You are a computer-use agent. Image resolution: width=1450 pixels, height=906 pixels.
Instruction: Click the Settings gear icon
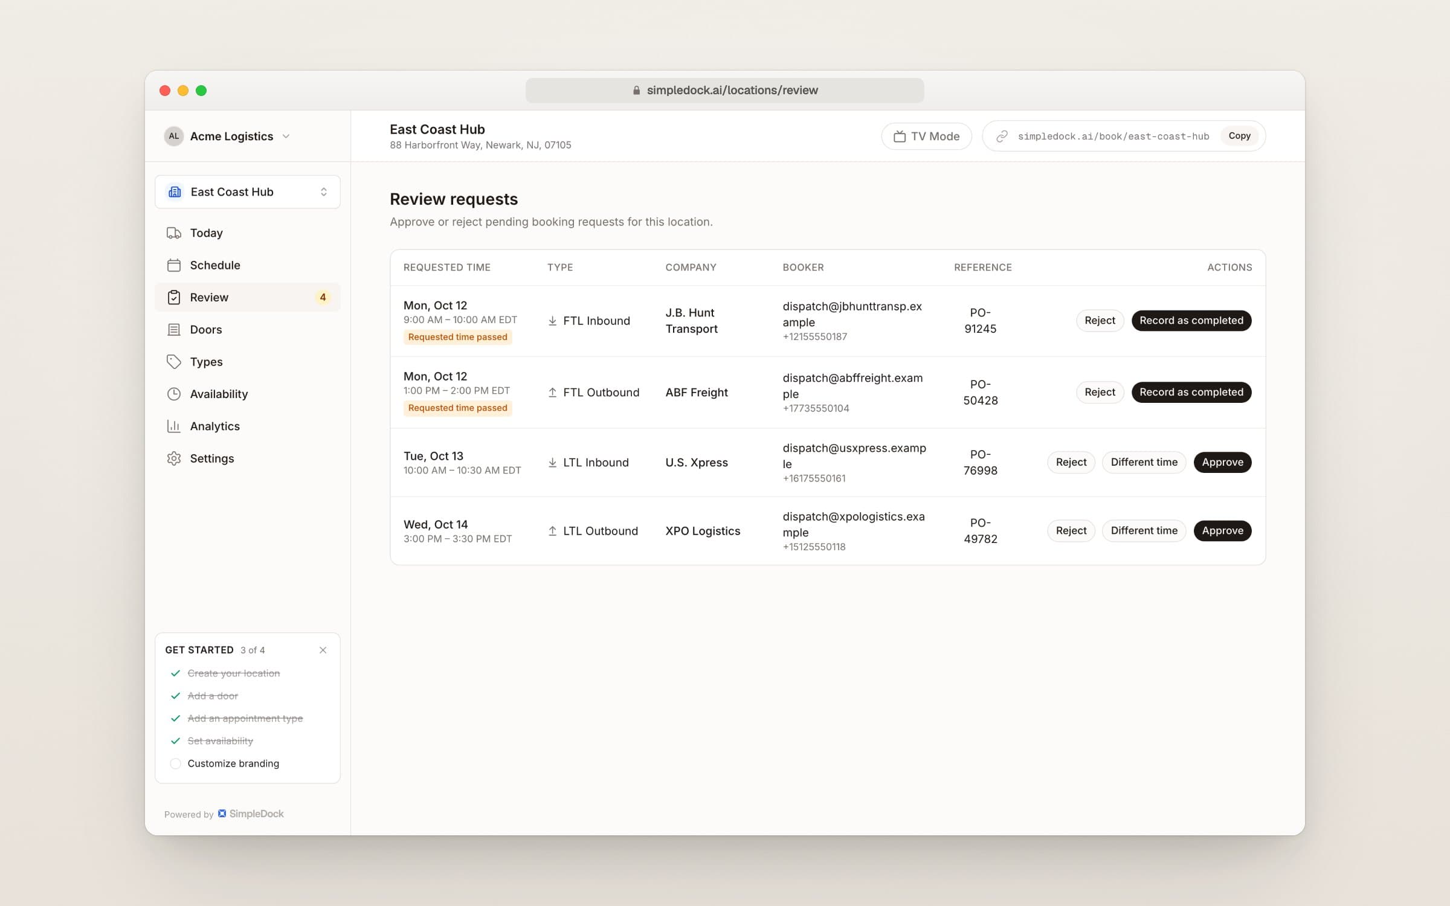(174, 458)
